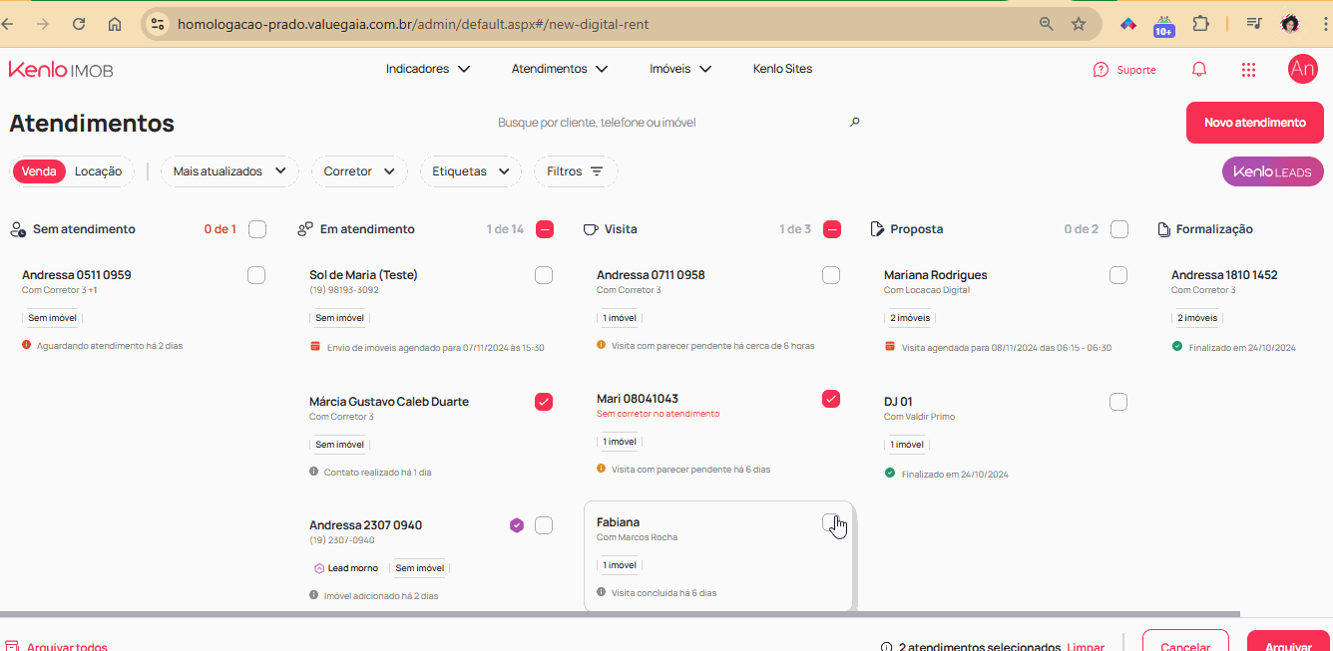The width and height of the screenshot is (1333, 651).
Task: Click the browser reload button
Action: click(x=79, y=23)
